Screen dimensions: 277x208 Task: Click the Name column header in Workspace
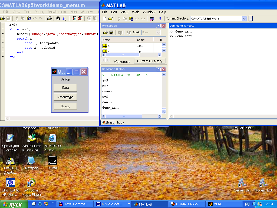point(118,40)
